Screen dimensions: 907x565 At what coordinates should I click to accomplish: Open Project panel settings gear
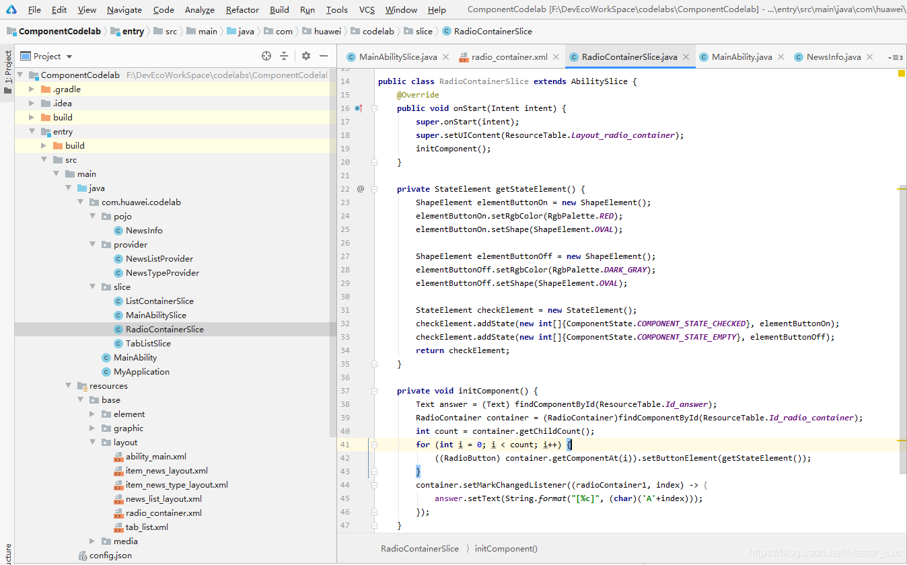[306, 57]
